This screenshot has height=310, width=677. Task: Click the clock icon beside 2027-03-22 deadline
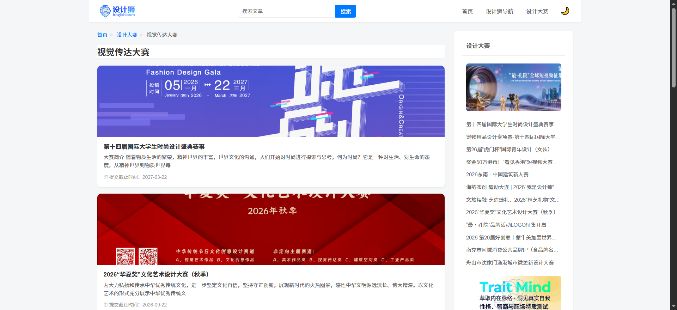(x=106, y=177)
